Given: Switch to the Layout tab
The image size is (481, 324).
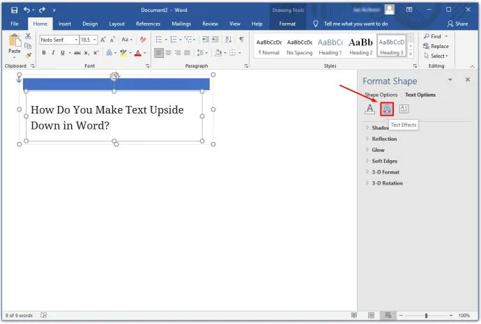Looking at the screenshot, I should [x=117, y=24].
